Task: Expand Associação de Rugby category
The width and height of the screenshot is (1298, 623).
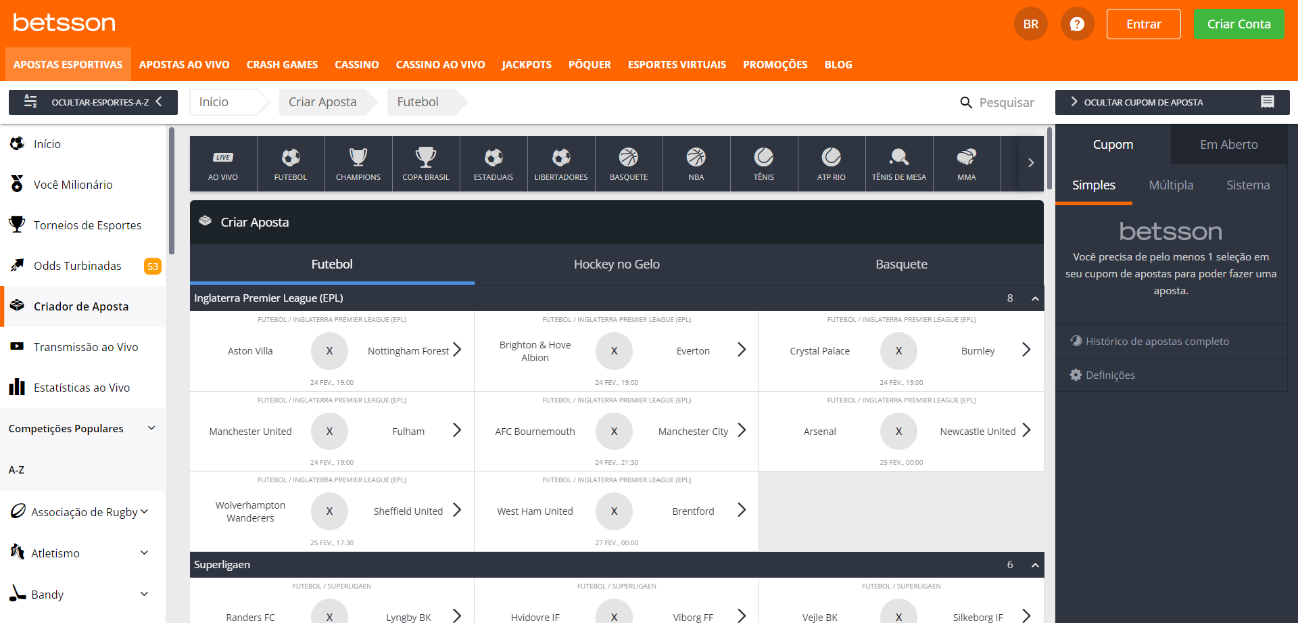Action: [x=82, y=512]
